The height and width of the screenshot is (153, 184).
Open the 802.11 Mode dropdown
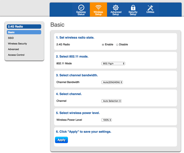pos(113,63)
